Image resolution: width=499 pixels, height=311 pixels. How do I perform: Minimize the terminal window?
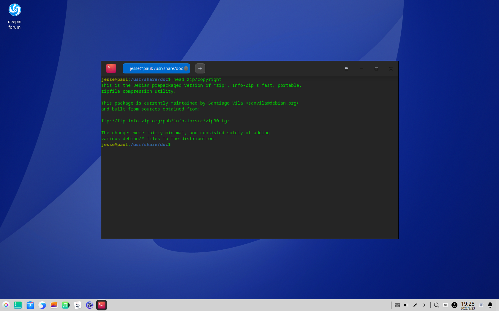click(361, 69)
